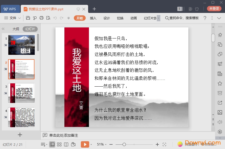
Task: Click the 查找命令 search box
Action: coord(182,18)
